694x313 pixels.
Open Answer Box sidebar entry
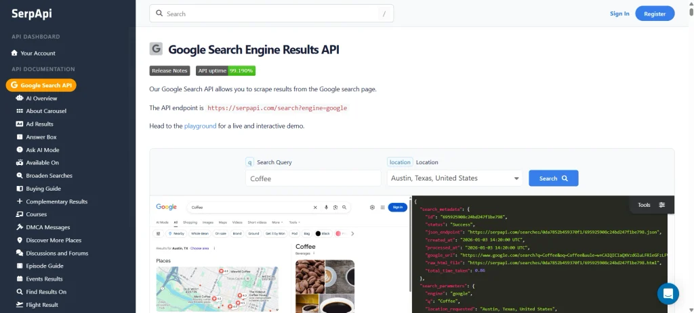(41, 137)
